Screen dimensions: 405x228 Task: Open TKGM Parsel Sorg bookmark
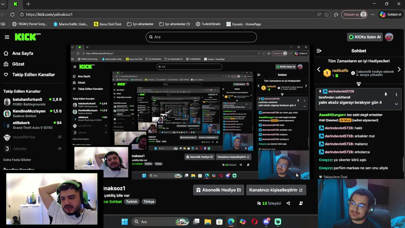click(29, 24)
